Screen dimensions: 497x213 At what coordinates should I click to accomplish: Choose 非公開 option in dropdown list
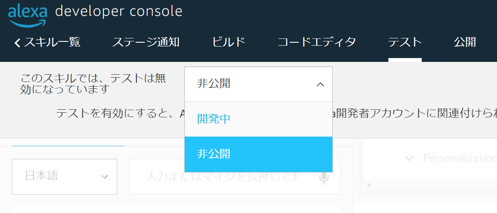[258, 154]
